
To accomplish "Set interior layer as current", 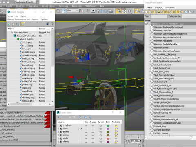I will click(81, 135).
